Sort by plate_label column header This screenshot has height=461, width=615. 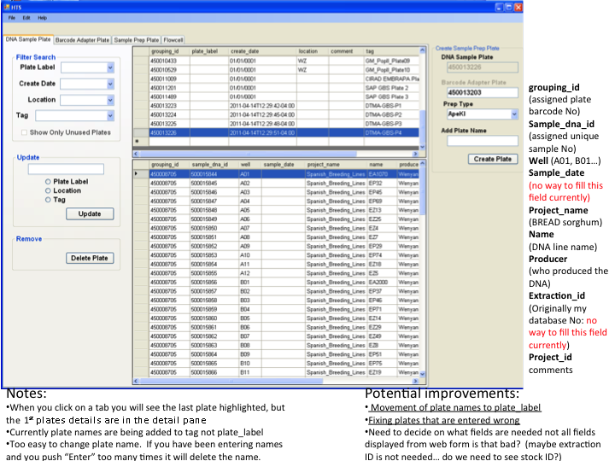tap(209, 51)
